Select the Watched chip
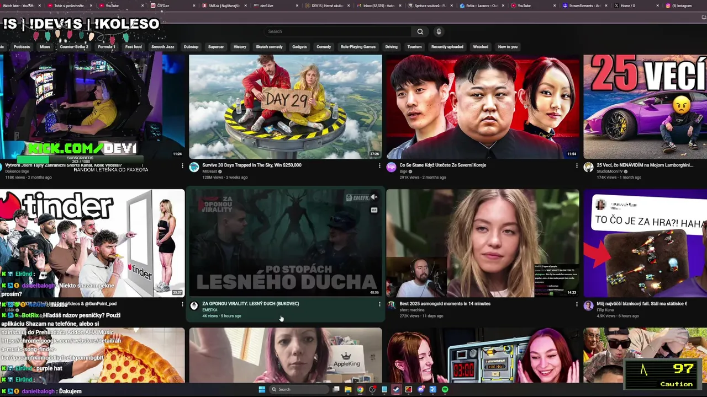This screenshot has width=707, height=397. click(x=481, y=47)
